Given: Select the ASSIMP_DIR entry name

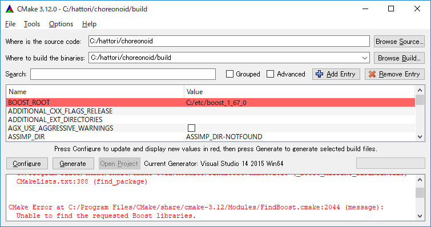Looking at the screenshot, I should (x=26, y=137).
